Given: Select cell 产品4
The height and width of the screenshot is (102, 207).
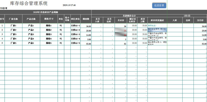Looking at the screenshot, I should point(31,39).
